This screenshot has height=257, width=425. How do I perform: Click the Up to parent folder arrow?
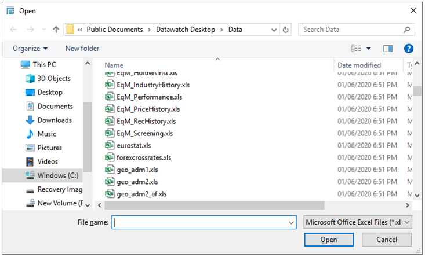click(x=56, y=30)
